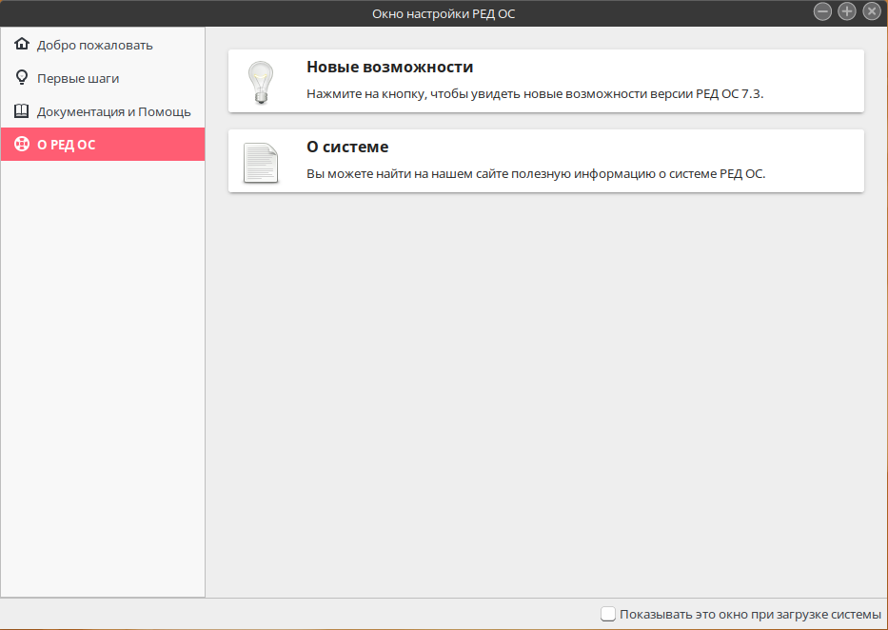The width and height of the screenshot is (888, 630).
Task: Click the title bar text Окно настройки РЕД ОС
Action: point(444,13)
